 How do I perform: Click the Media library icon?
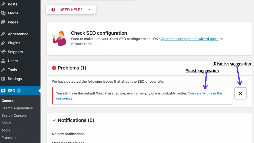(3, 13)
